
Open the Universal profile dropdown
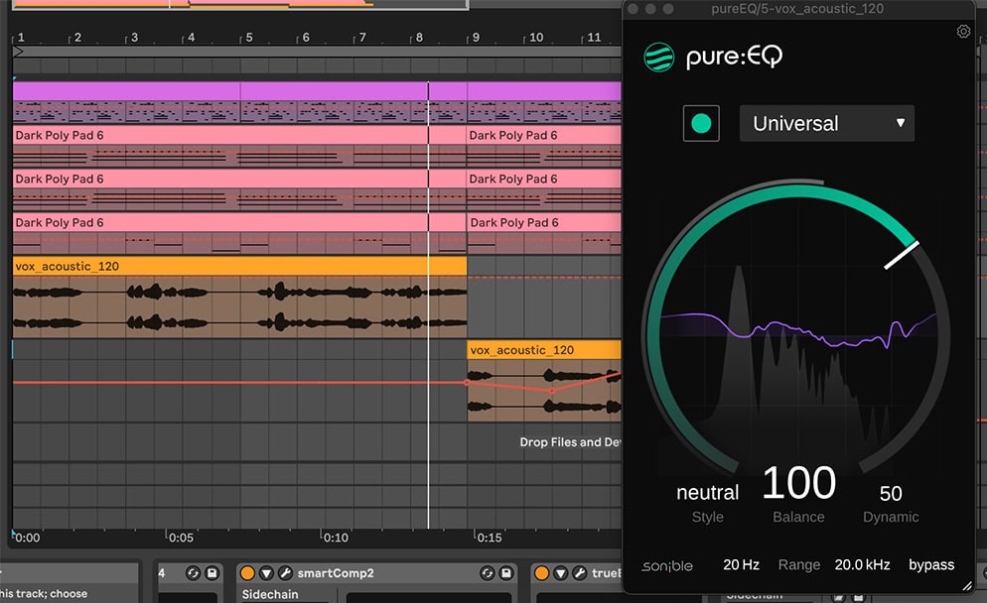(x=826, y=123)
